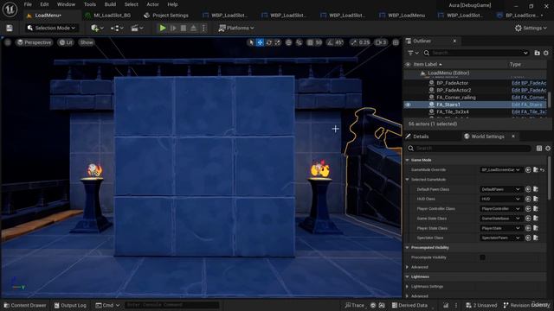Open the Blueprints toolbar icon dropdown

(x=118, y=28)
